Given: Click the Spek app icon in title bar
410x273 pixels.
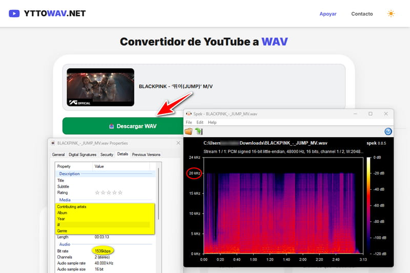Looking at the screenshot, I should [x=189, y=114].
